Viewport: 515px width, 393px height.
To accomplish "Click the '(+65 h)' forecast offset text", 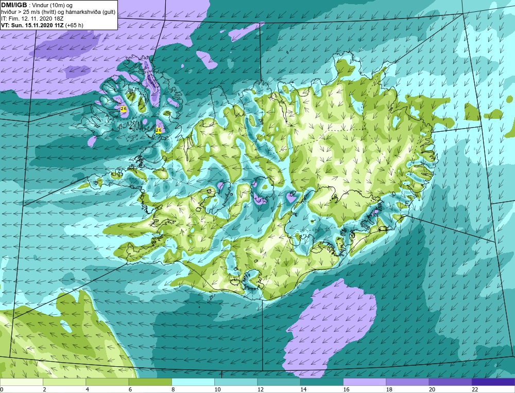I will click(74, 25).
